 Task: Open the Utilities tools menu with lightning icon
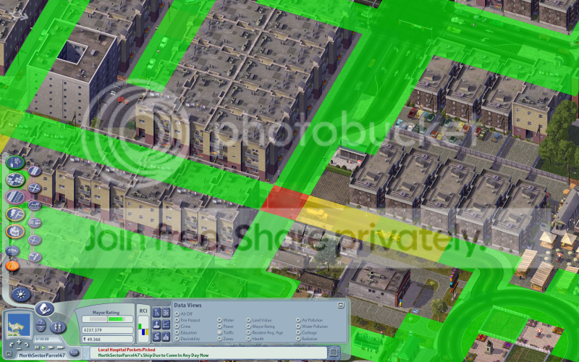point(14,214)
